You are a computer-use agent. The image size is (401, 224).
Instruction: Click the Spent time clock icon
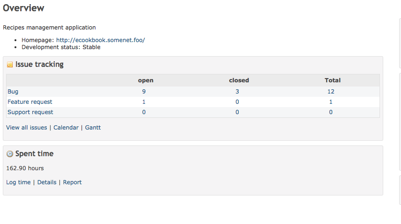pos(10,154)
